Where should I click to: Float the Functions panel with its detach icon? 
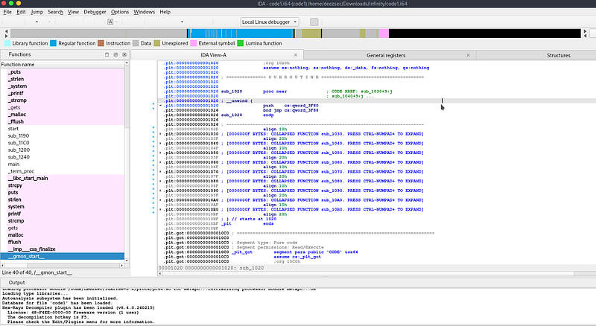(107, 55)
